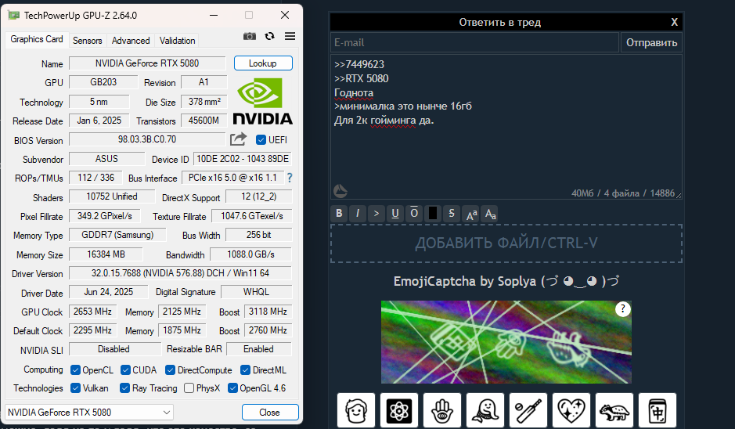Insert quote marker button in reply form
This screenshot has width=735, height=429.
tap(377, 214)
